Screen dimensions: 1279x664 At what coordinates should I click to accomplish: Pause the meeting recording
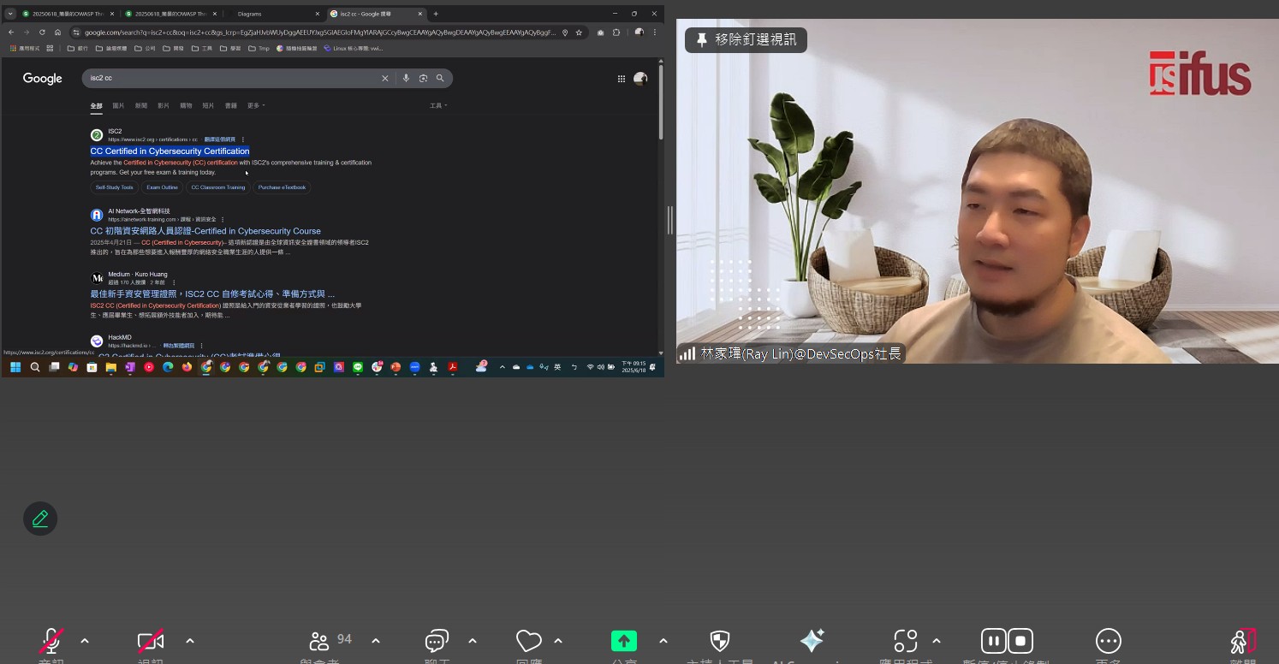click(x=993, y=641)
